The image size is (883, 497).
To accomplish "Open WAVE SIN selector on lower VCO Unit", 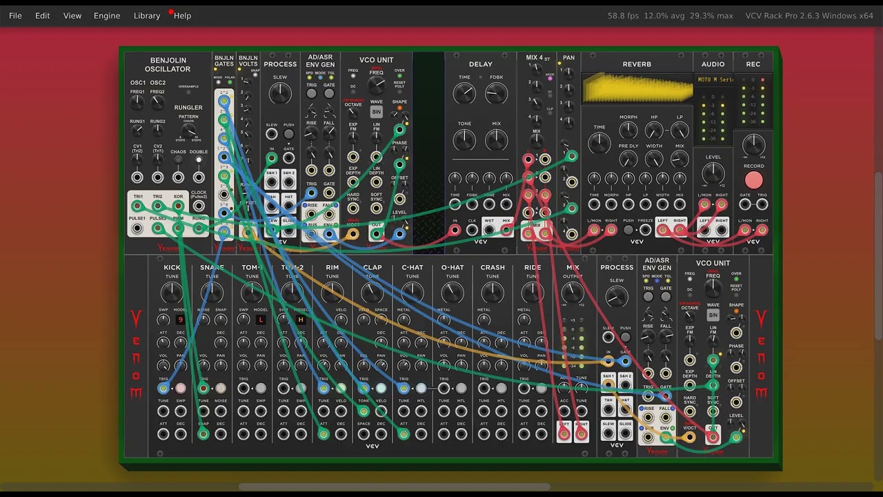I will pos(713,315).
